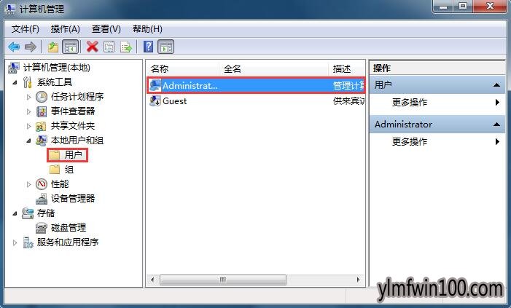Viewport: 511px width, 308px height.
Task: Collapse the 本地用户和组 tree node
Action: 28,141
